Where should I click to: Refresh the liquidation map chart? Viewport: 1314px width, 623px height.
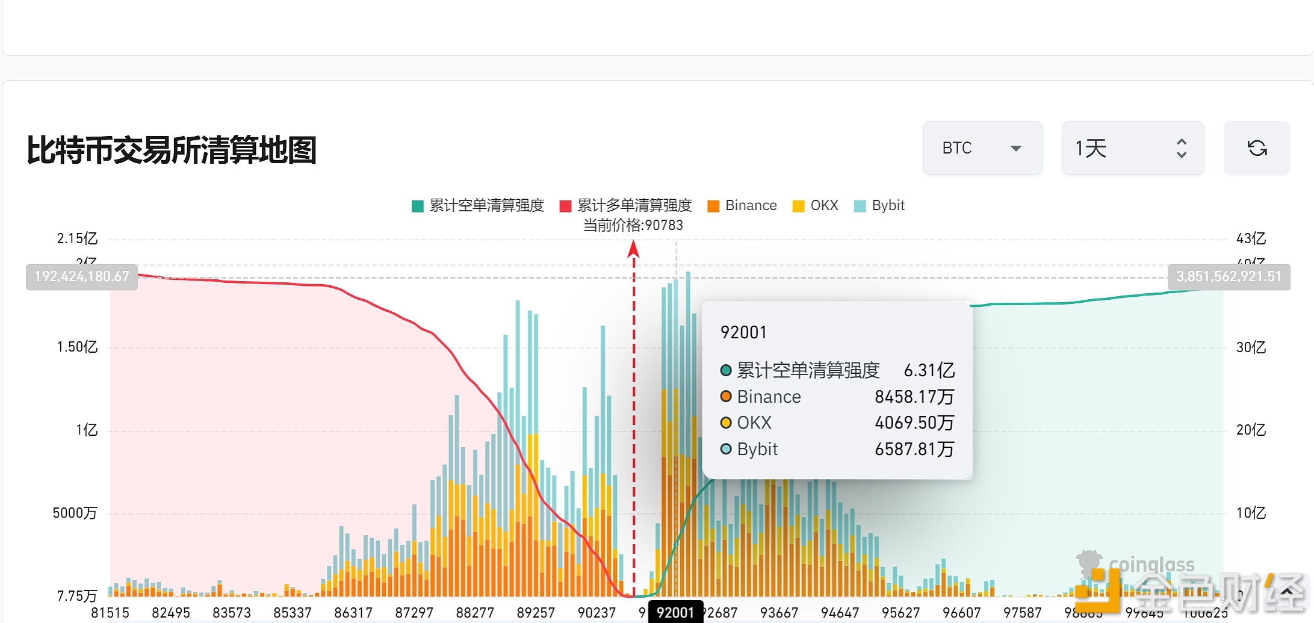coord(1257,148)
